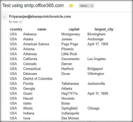Select the 'Illinois' cell
This screenshot has height=122, width=133.
click(28, 108)
